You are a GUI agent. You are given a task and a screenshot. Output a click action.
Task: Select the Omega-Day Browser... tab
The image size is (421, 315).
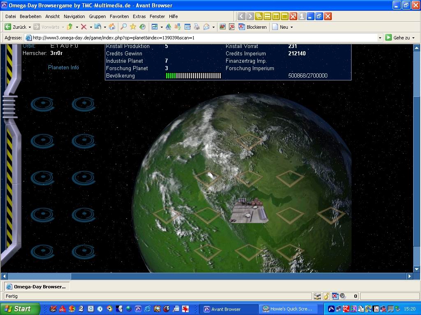pyautogui.click(x=37, y=287)
